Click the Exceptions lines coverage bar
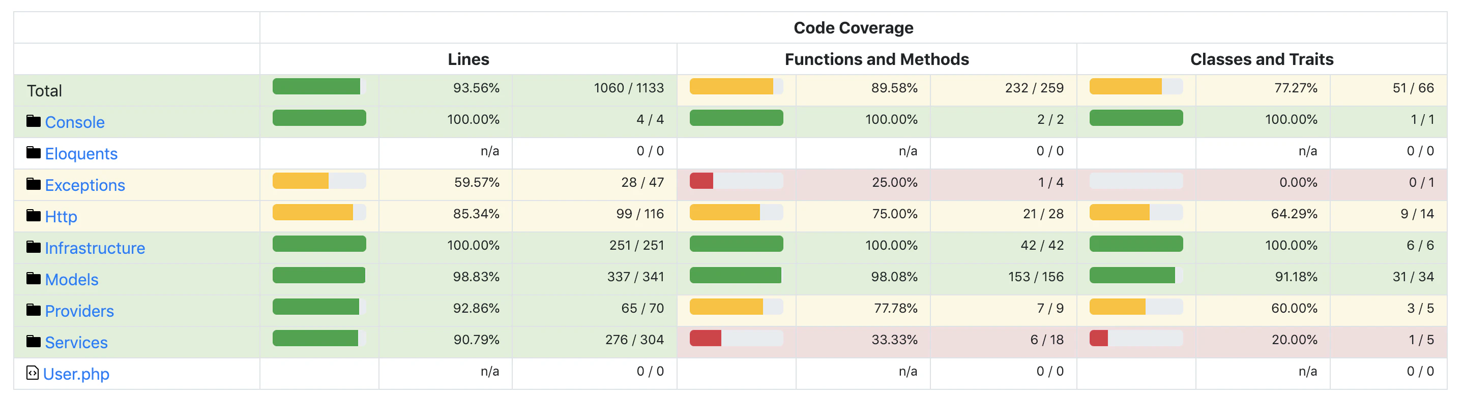Viewport: 1463px width, 400px height. coord(319,181)
